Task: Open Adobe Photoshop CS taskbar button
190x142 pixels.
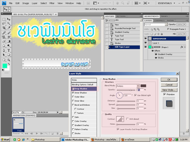Action: [x=75, y=140]
